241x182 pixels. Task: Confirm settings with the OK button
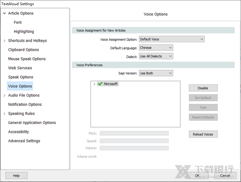click(197, 176)
